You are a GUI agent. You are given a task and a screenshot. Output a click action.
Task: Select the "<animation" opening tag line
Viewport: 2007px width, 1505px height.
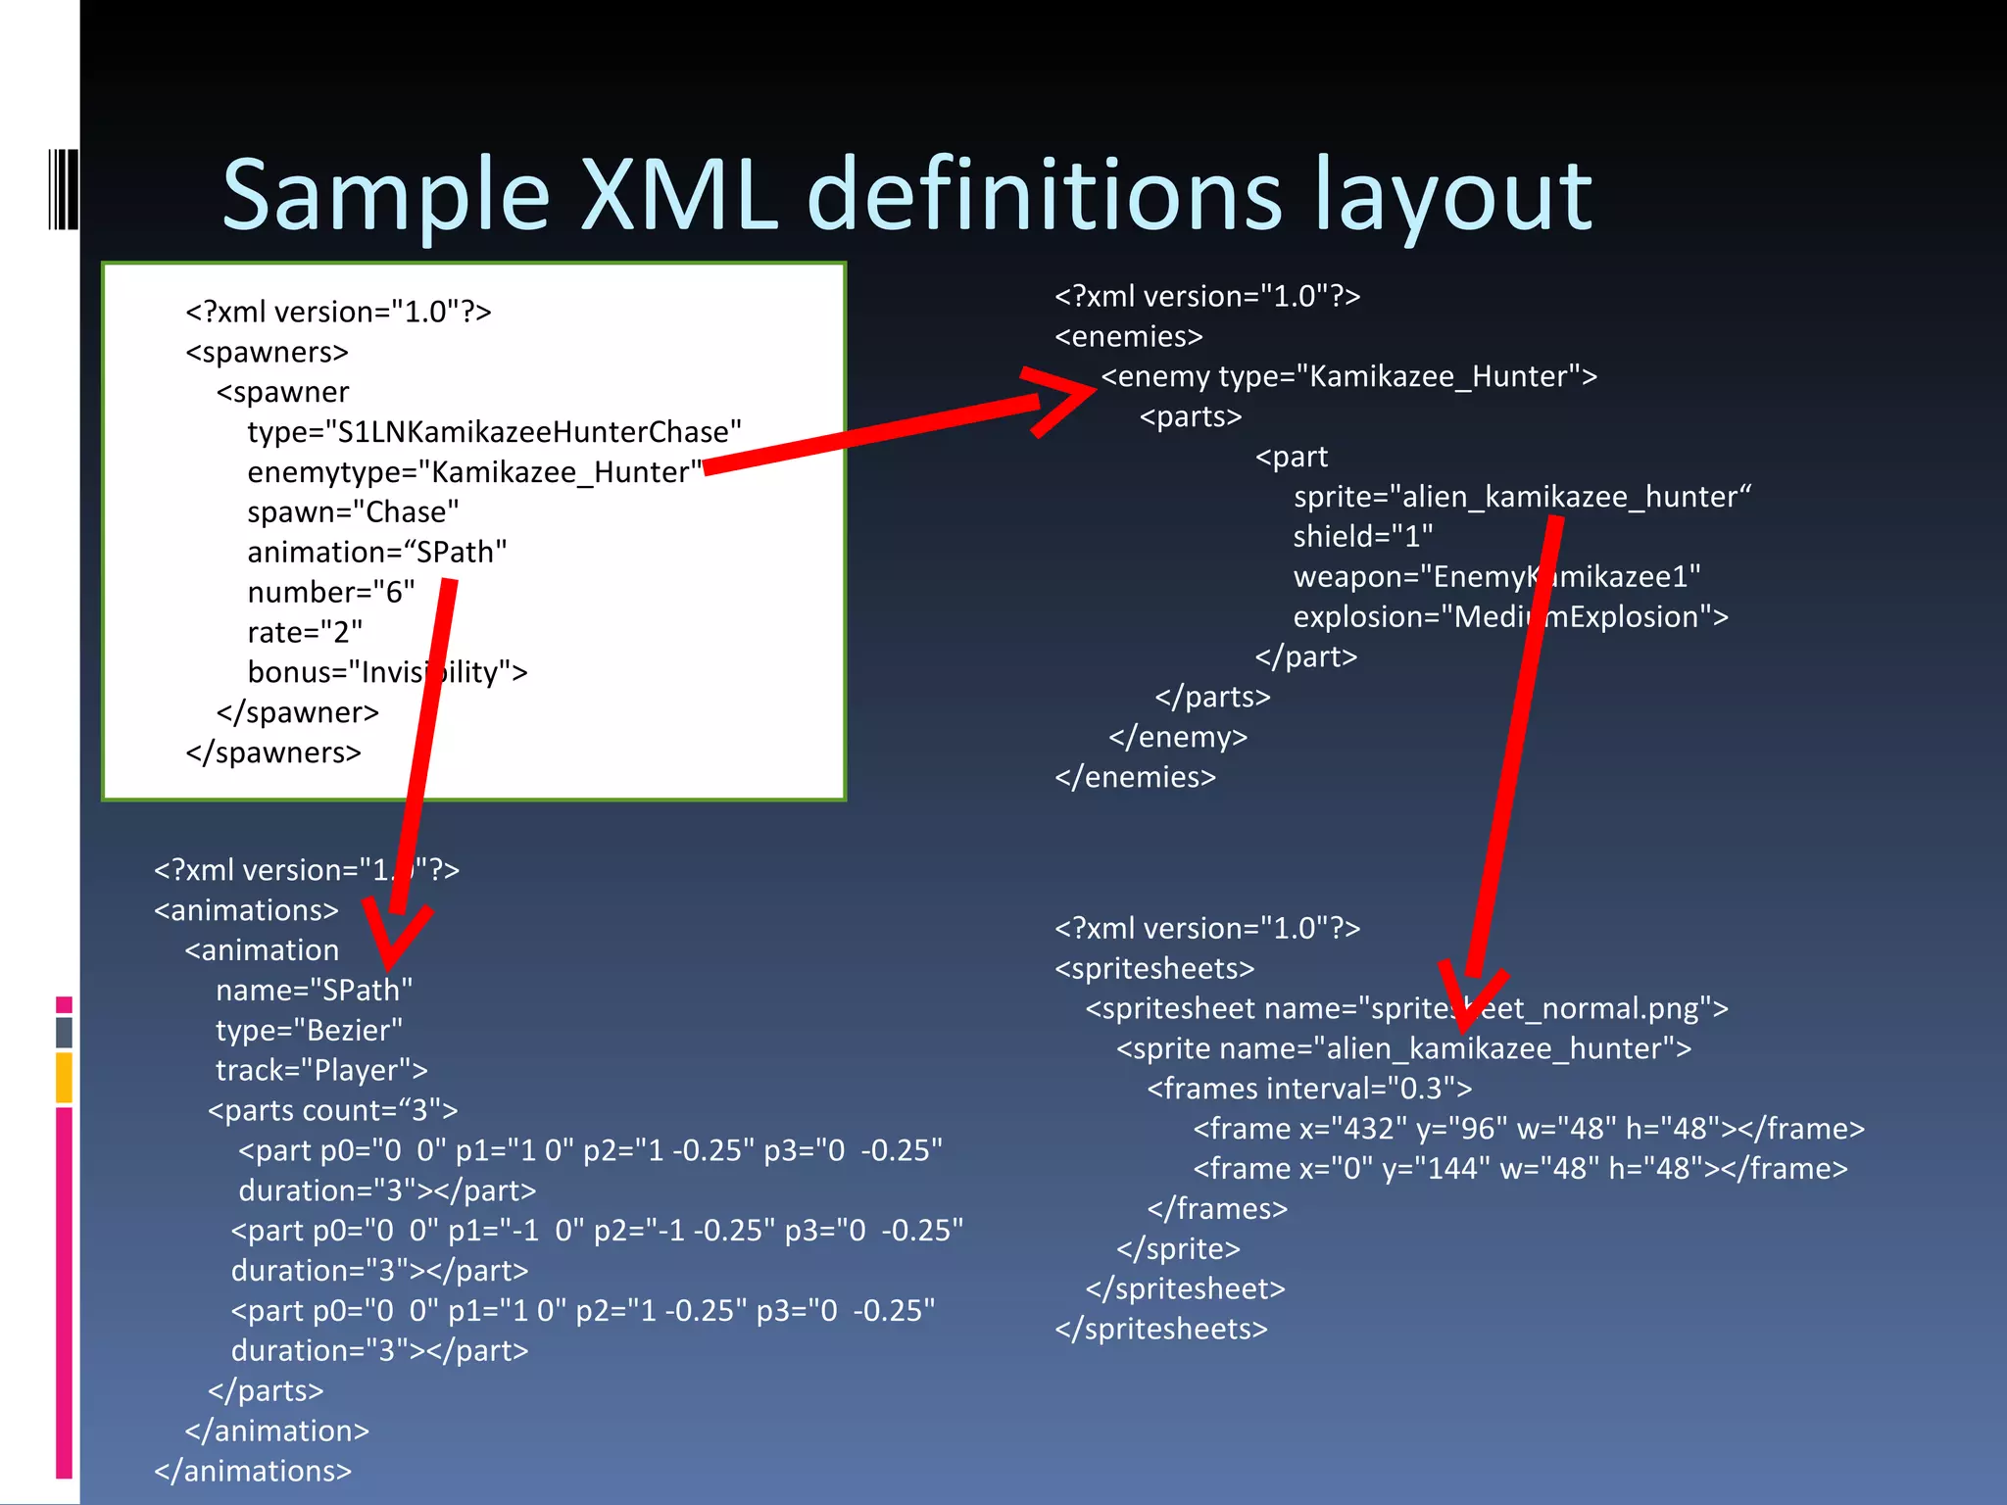(x=262, y=950)
